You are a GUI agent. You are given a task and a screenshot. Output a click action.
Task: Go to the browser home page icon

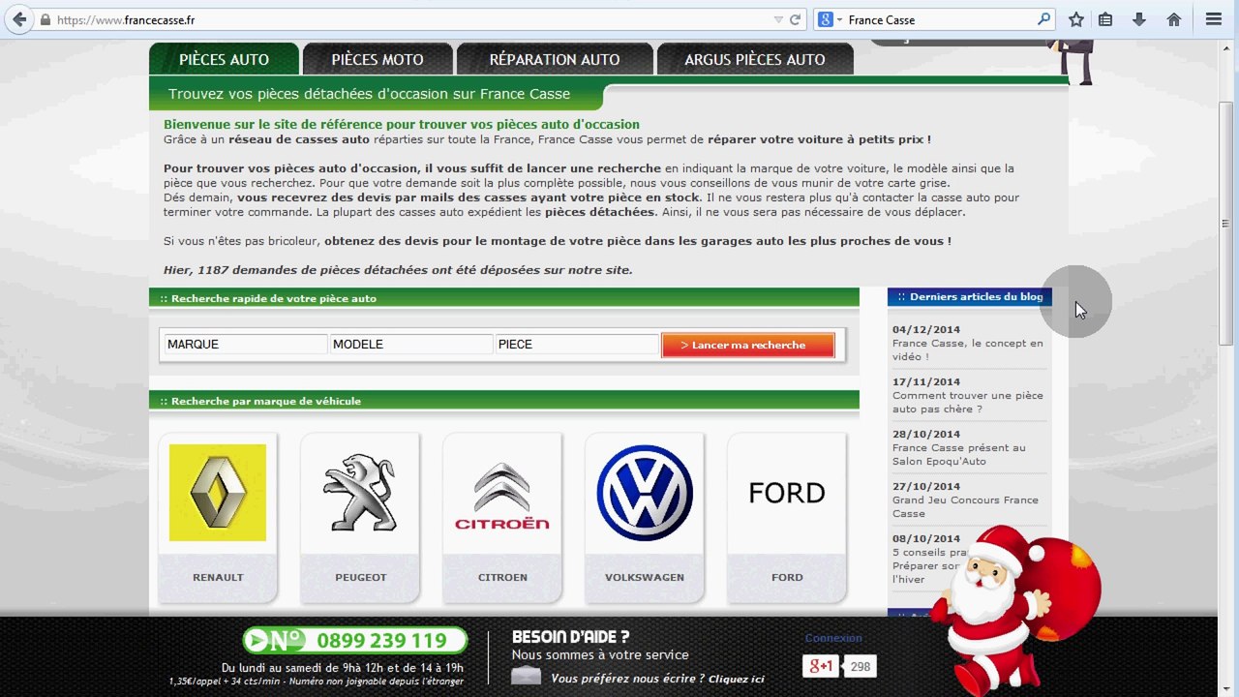click(1173, 19)
